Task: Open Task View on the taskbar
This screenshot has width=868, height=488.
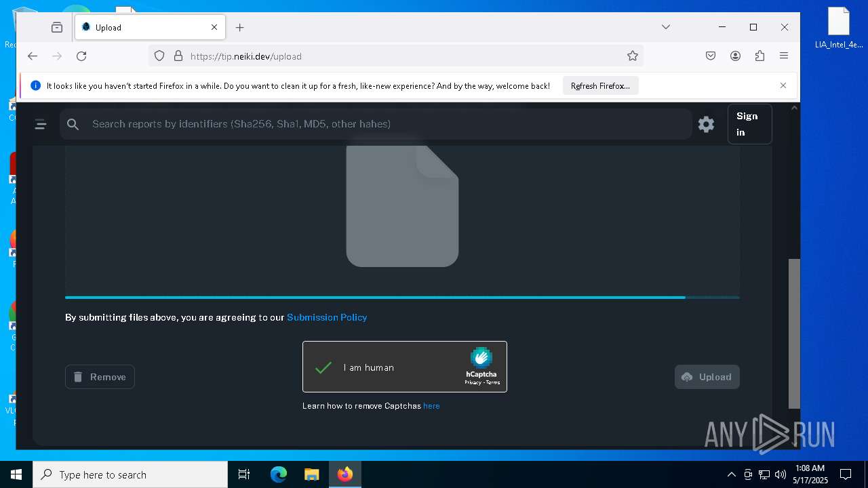Action: [244, 474]
